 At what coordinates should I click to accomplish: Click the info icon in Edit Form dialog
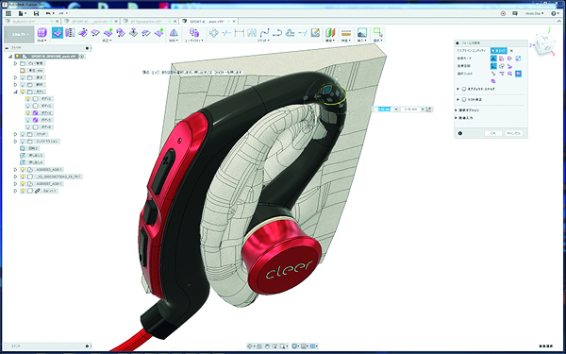pos(460,133)
